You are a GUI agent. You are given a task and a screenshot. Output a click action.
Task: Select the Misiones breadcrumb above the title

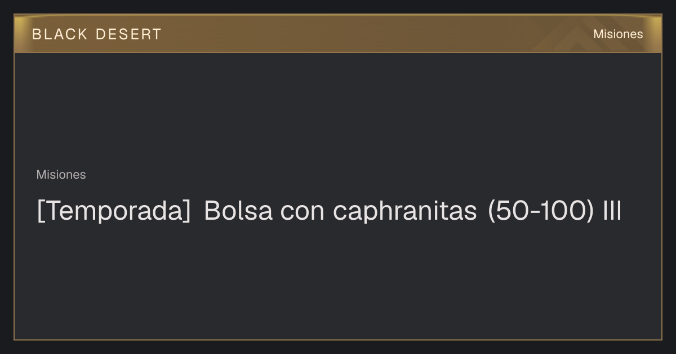coord(61,175)
